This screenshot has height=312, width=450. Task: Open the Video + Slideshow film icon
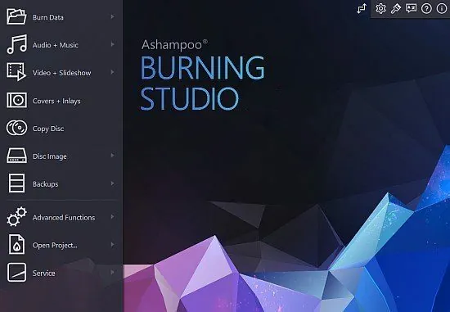point(16,72)
